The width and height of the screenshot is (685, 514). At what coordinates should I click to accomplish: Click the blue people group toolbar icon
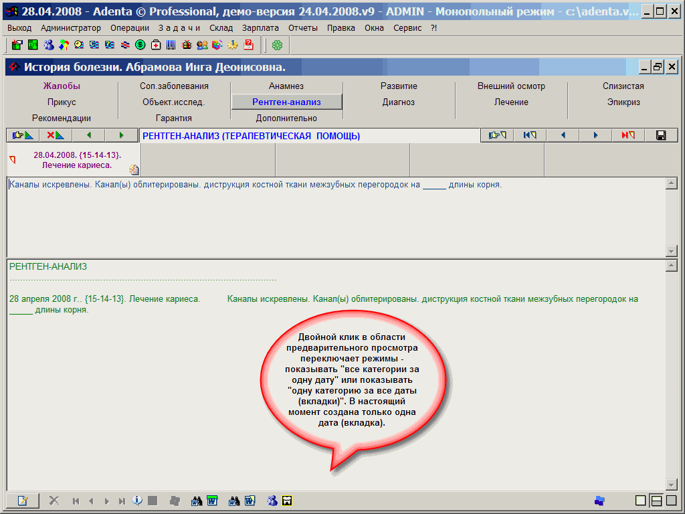(49, 45)
